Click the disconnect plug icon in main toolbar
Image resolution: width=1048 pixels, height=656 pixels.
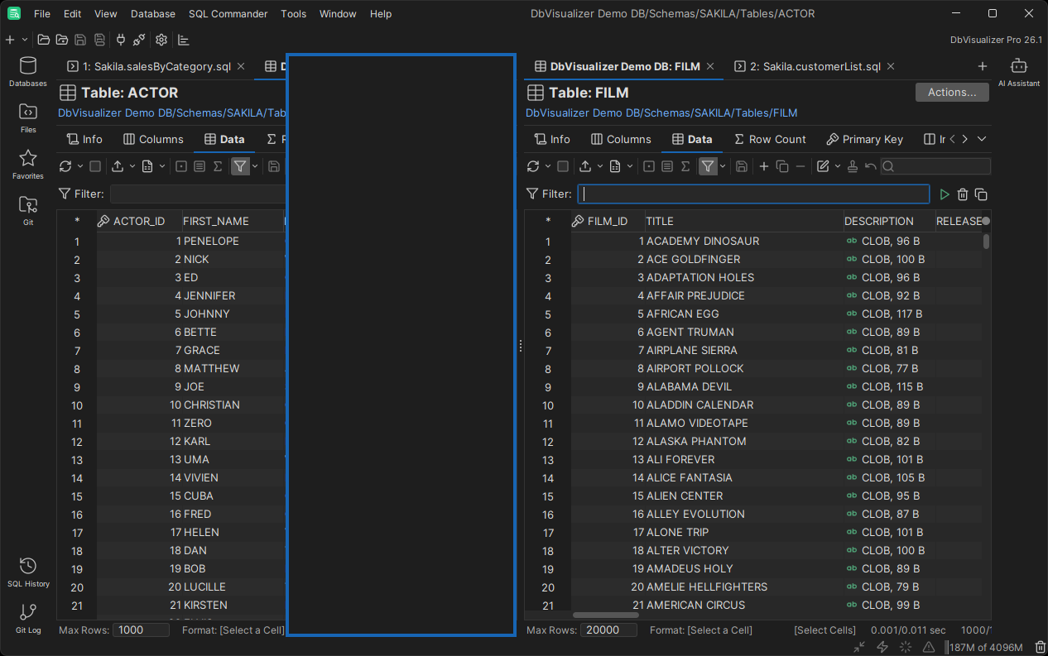click(139, 40)
